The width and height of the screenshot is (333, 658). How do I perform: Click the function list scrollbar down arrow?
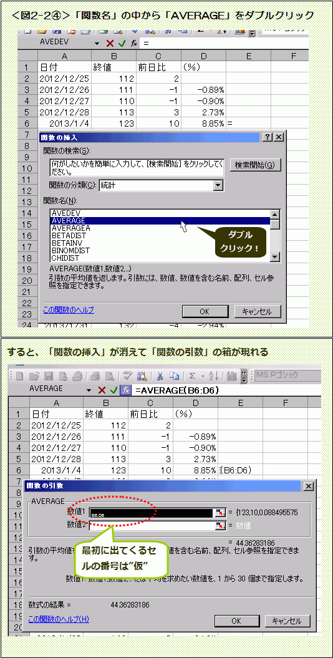275,258
